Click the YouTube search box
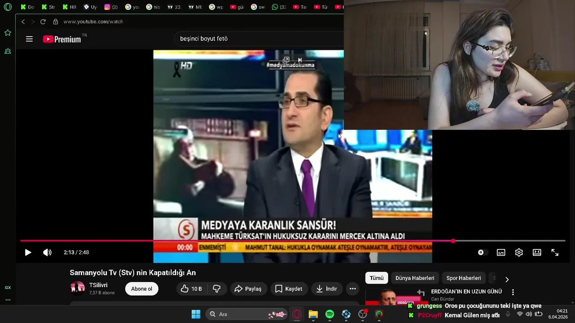The height and width of the screenshot is (323, 575). (x=258, y=39)
